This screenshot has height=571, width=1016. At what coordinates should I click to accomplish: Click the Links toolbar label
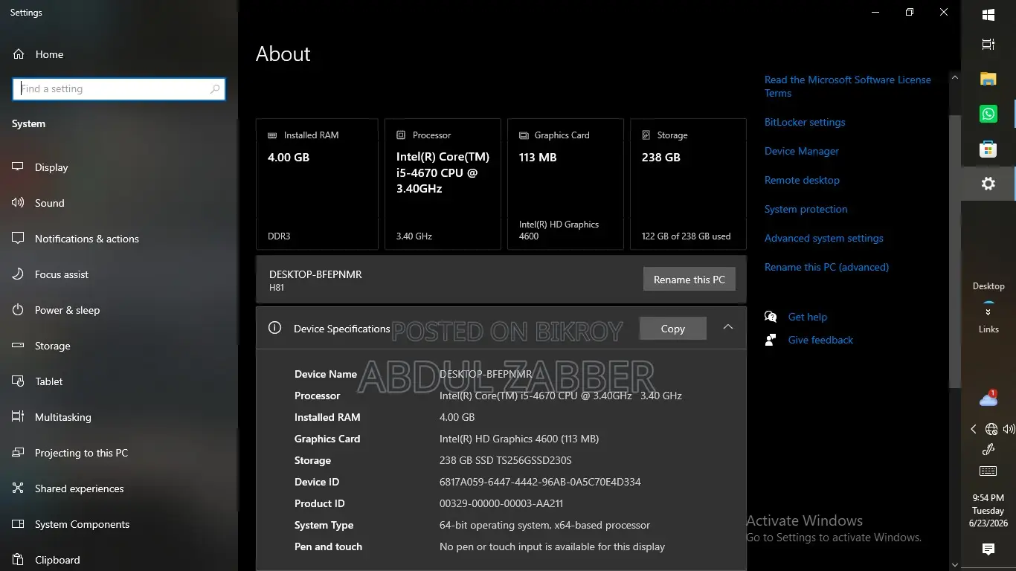[x=988, y=329]
